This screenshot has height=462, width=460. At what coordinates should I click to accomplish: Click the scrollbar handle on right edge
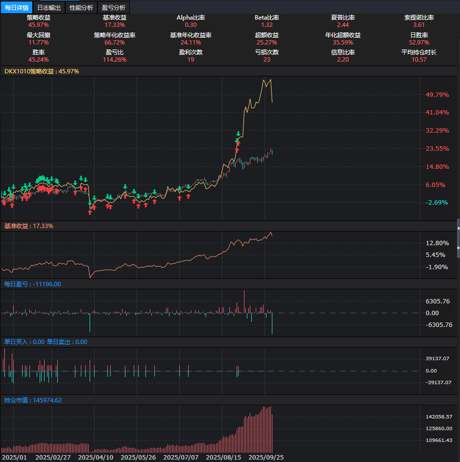pyautogui.click(x=458, y=237)
